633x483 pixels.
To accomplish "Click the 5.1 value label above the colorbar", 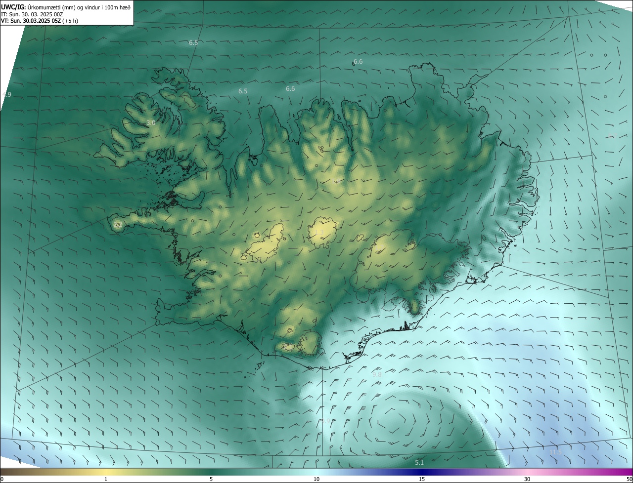I will pos(419,462).
